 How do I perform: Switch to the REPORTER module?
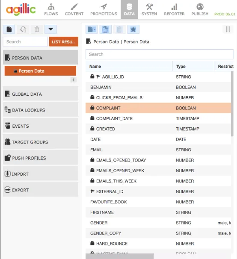pyautogui.click(x=174, y=10)
